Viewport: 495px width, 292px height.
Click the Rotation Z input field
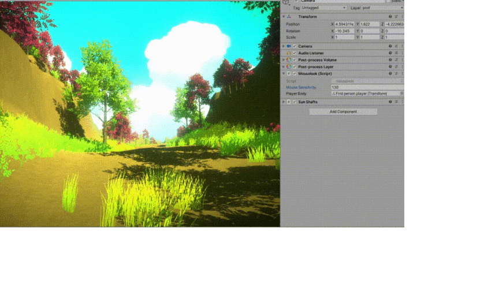(394, 31)
